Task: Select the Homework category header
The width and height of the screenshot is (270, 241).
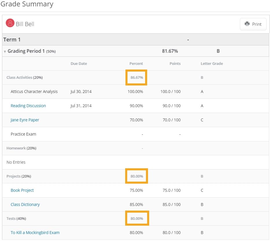Action: pyautogui.click(x=21, y=148)
